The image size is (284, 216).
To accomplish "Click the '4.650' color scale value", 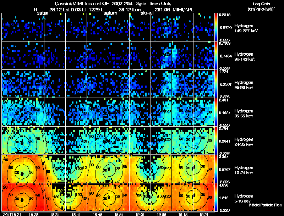I will pos(224,185).
